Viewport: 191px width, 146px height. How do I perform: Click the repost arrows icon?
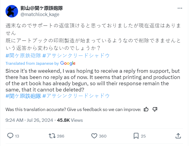[x=52, y=136]
